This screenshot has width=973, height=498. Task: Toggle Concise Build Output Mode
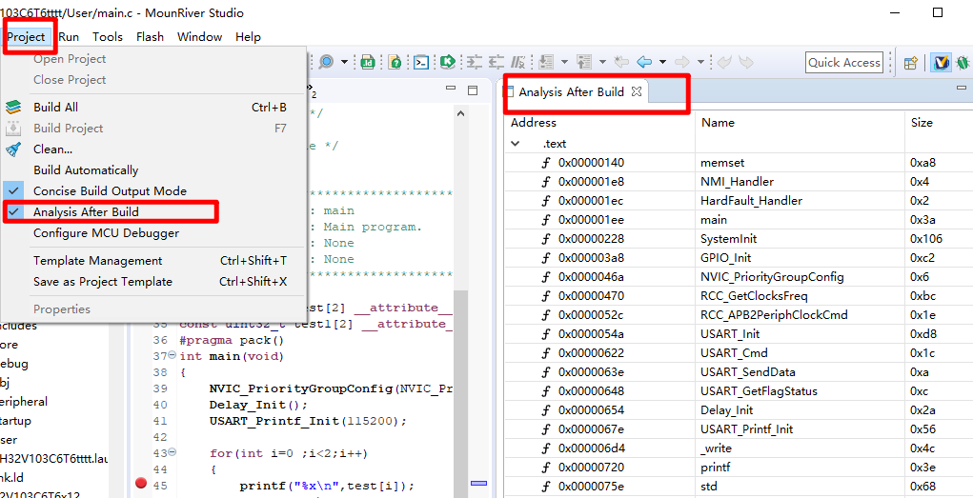pyautogui.click(x=110, y=191)
